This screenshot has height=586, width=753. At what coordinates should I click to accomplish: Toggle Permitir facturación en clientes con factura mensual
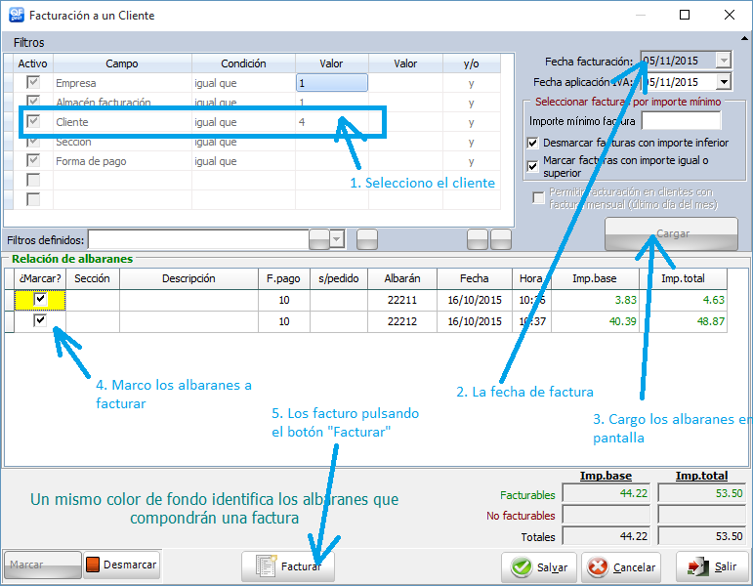538,197
